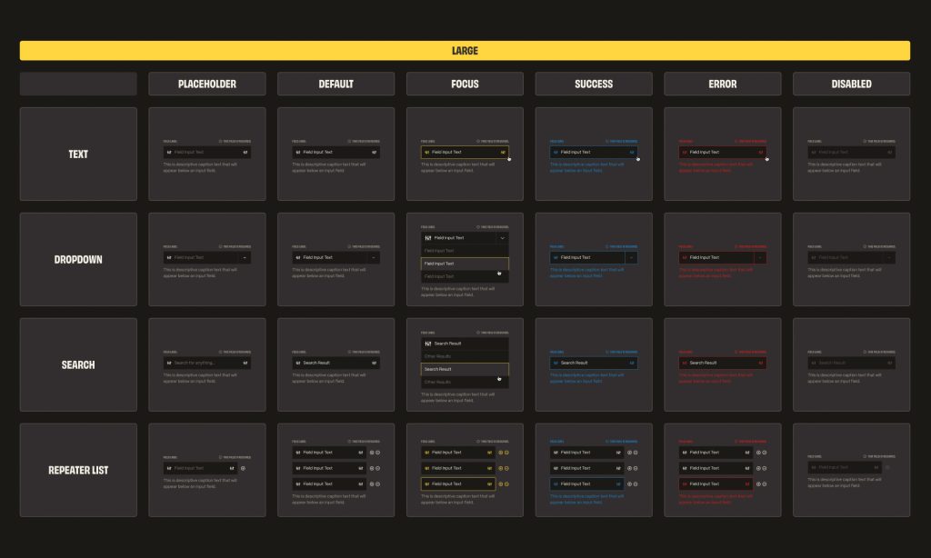Click the leading icon in Dropdown Error field
The width and height of the screenshot is (931, 558).
685,257
